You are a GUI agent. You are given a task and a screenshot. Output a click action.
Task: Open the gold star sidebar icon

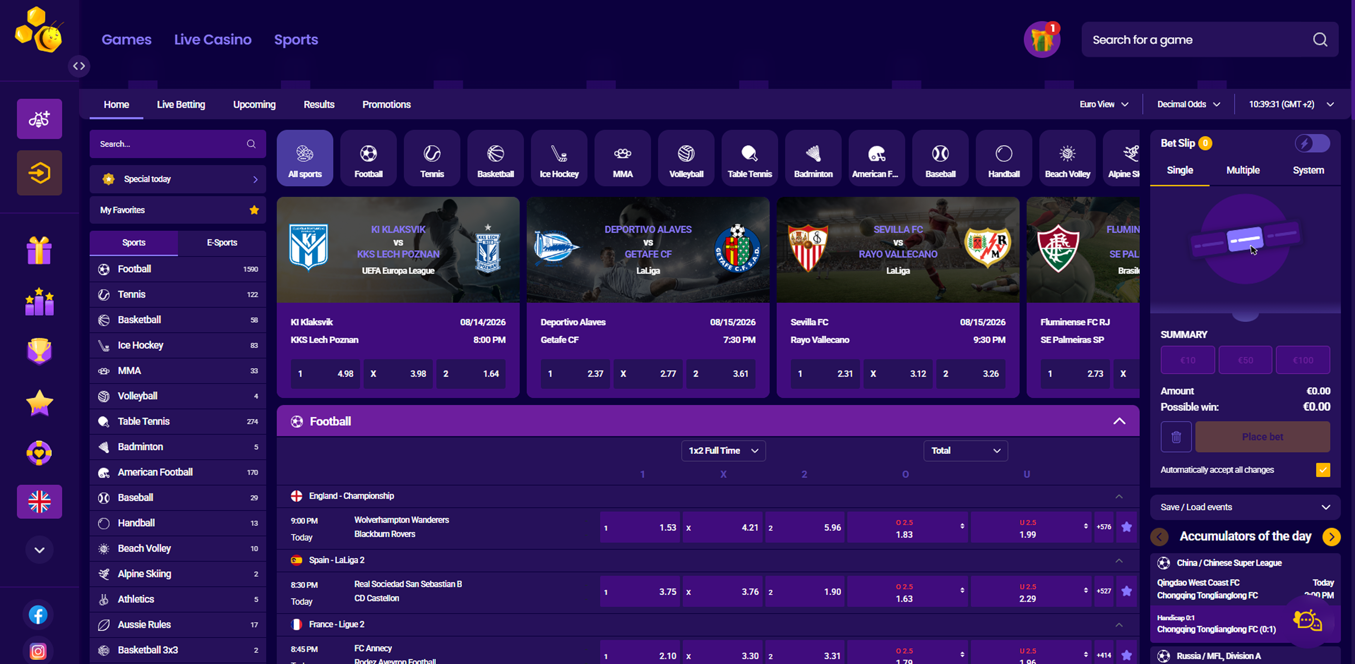[40, 403]
